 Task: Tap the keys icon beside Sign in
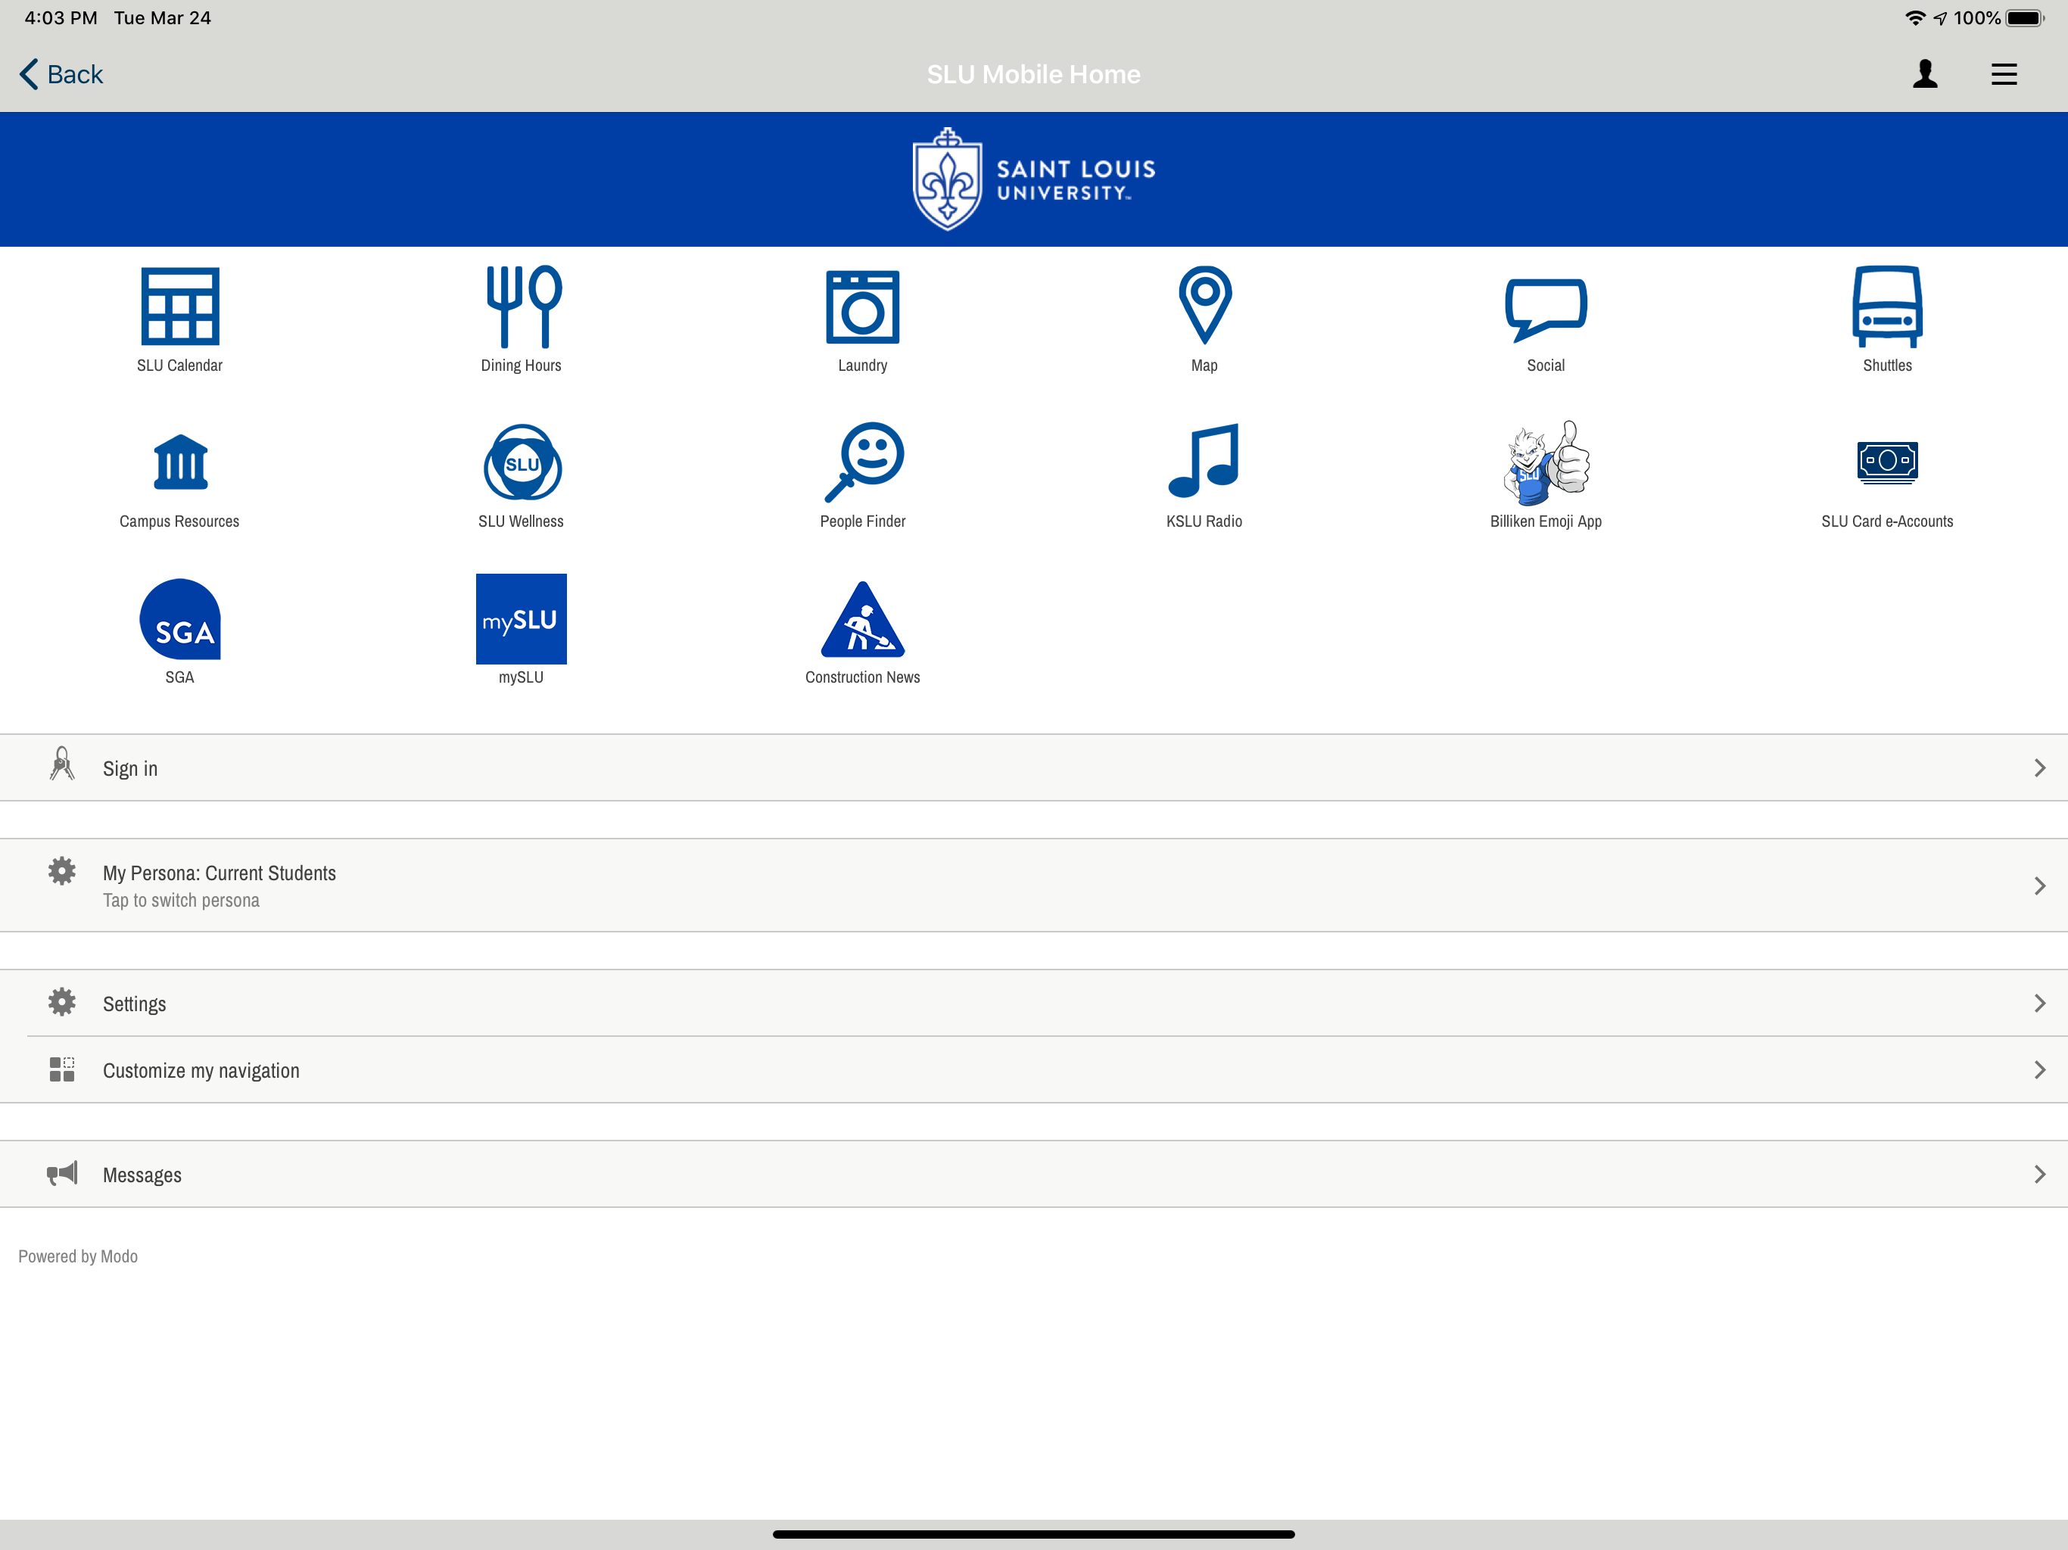pos(62,764)
